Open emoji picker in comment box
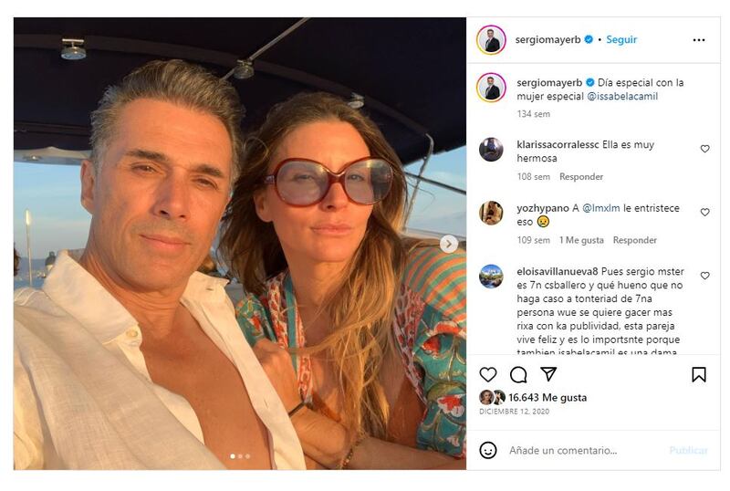730x491 pixels. coord(488,450)
